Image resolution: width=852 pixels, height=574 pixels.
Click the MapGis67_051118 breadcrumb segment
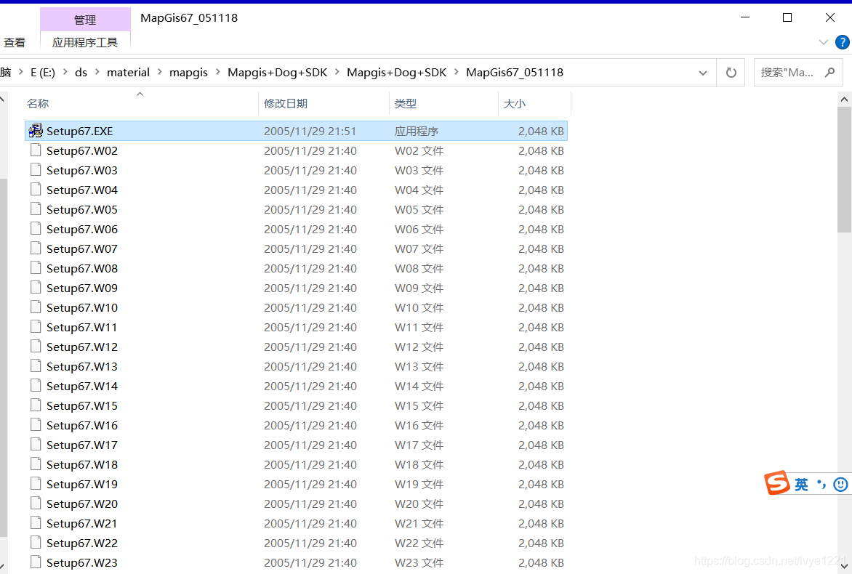pos(515,72)
